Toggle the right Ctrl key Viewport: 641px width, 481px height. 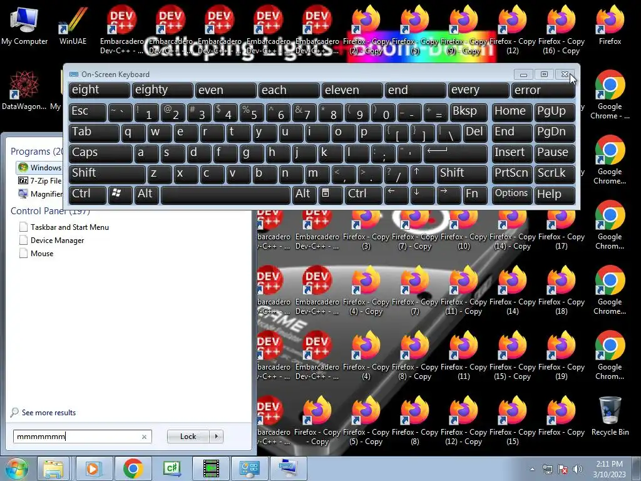(364, 195)
